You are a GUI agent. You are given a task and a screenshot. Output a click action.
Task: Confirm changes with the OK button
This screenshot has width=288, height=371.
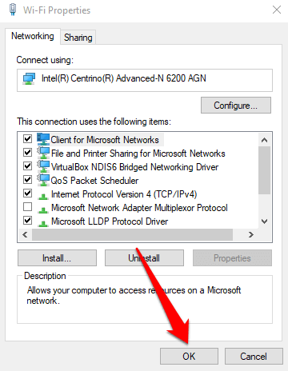189,357
